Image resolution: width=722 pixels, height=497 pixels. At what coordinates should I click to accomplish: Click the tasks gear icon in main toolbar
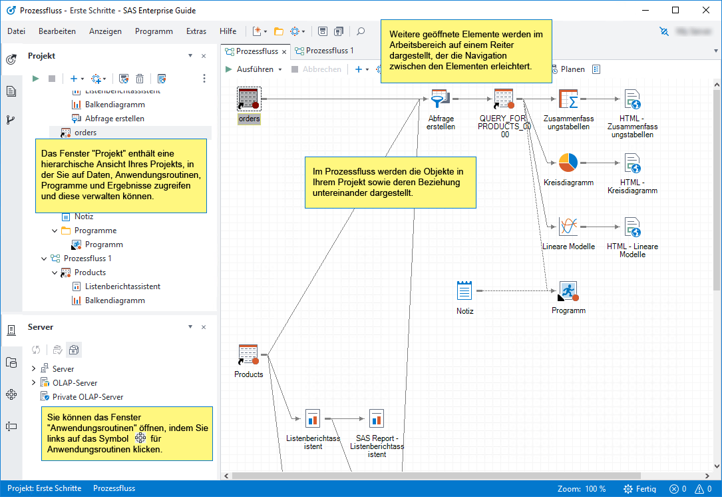295,31
